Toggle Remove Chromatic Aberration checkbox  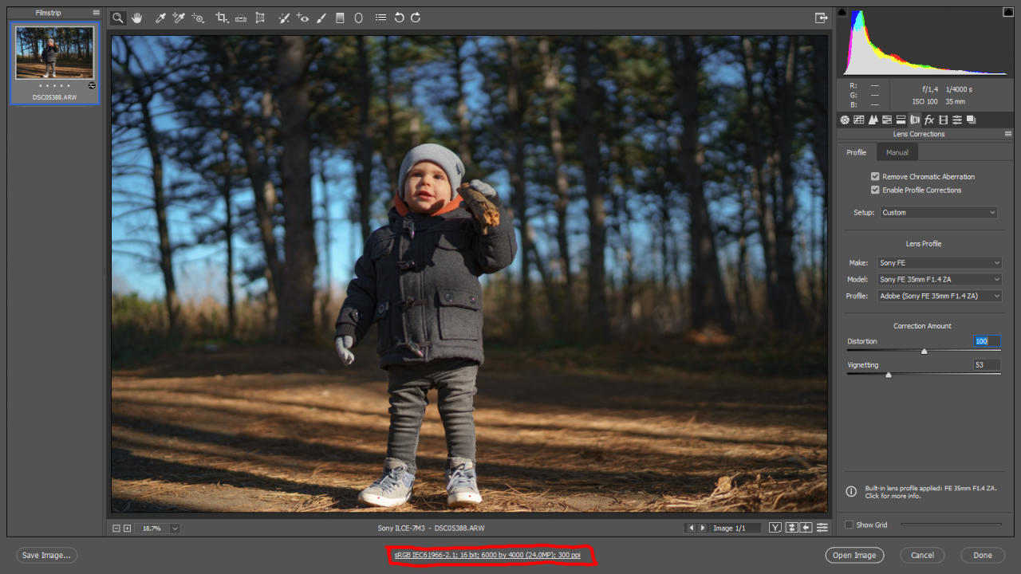click(x=875, y=176)
